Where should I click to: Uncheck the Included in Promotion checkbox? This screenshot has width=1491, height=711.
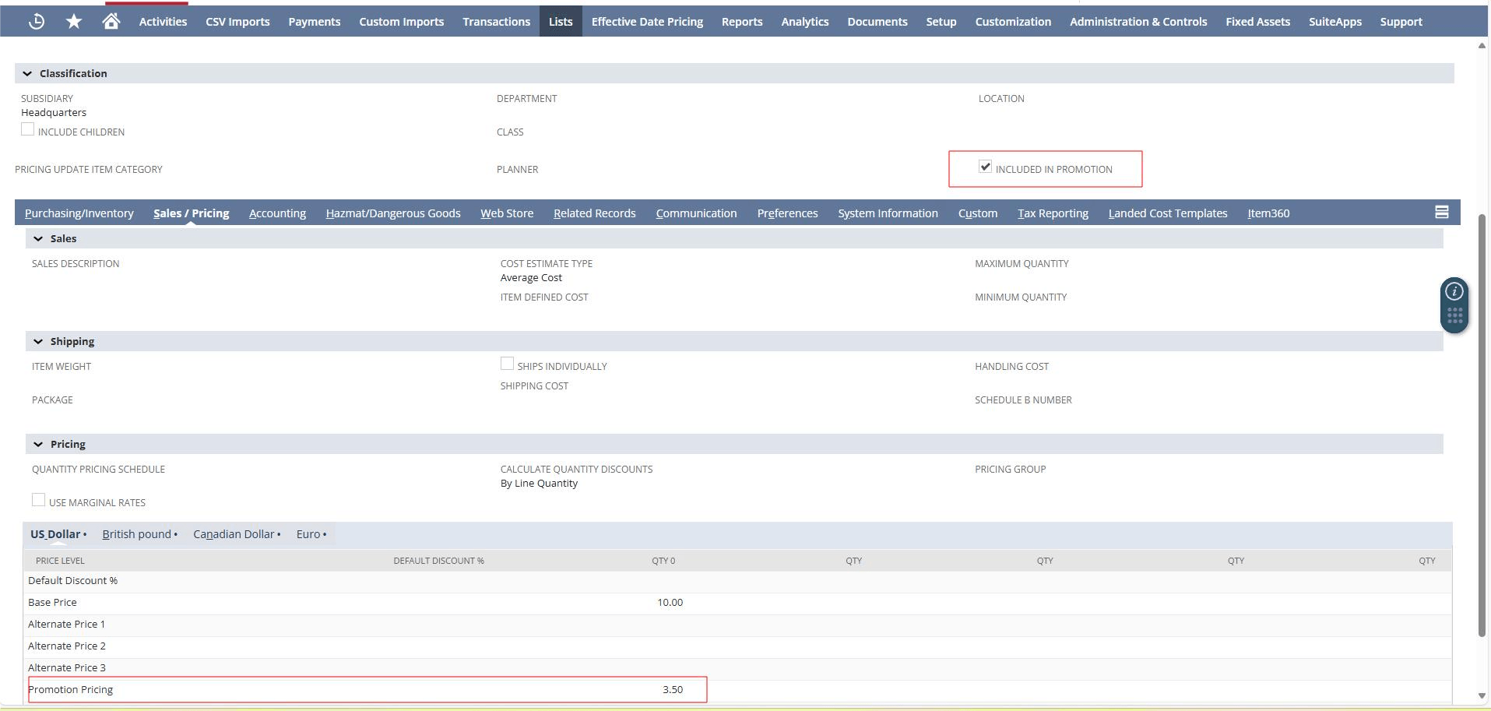click(985, 167)
